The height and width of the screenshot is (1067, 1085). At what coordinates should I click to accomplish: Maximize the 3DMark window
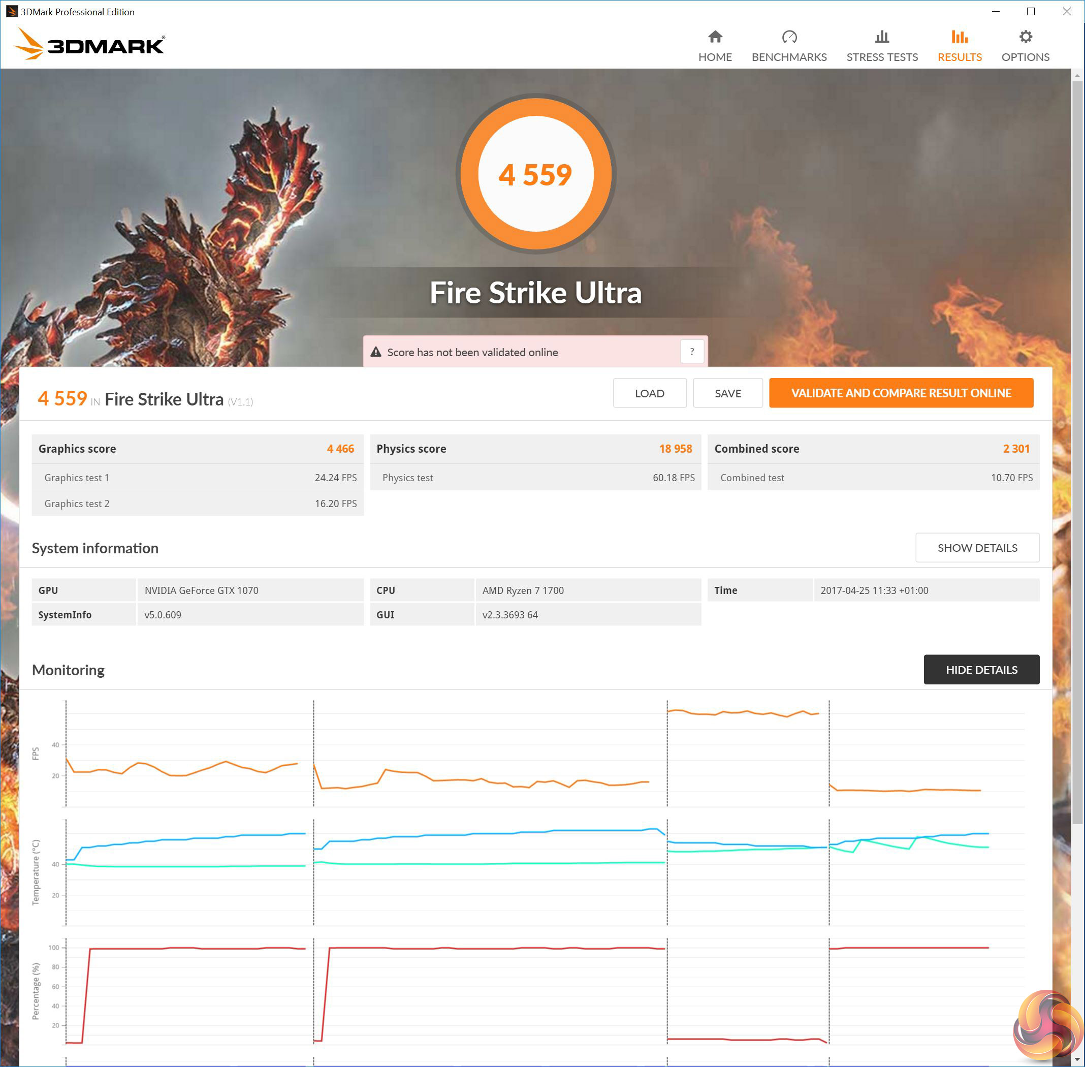[x=1030, y=11]
